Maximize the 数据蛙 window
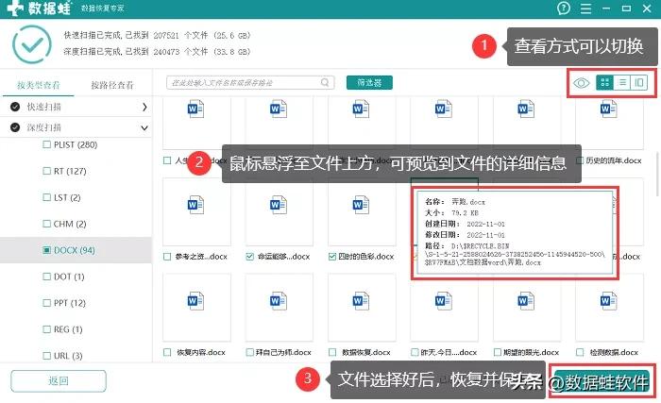 [x=626, y=8]
